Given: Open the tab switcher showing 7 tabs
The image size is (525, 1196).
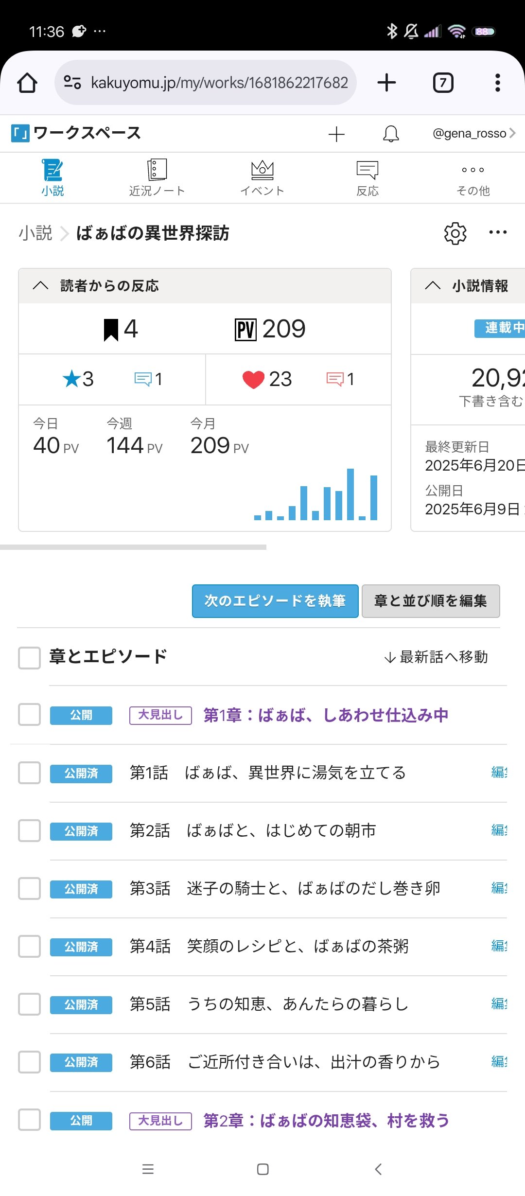Looking at the screenshot, I should [x=443, y=83].
